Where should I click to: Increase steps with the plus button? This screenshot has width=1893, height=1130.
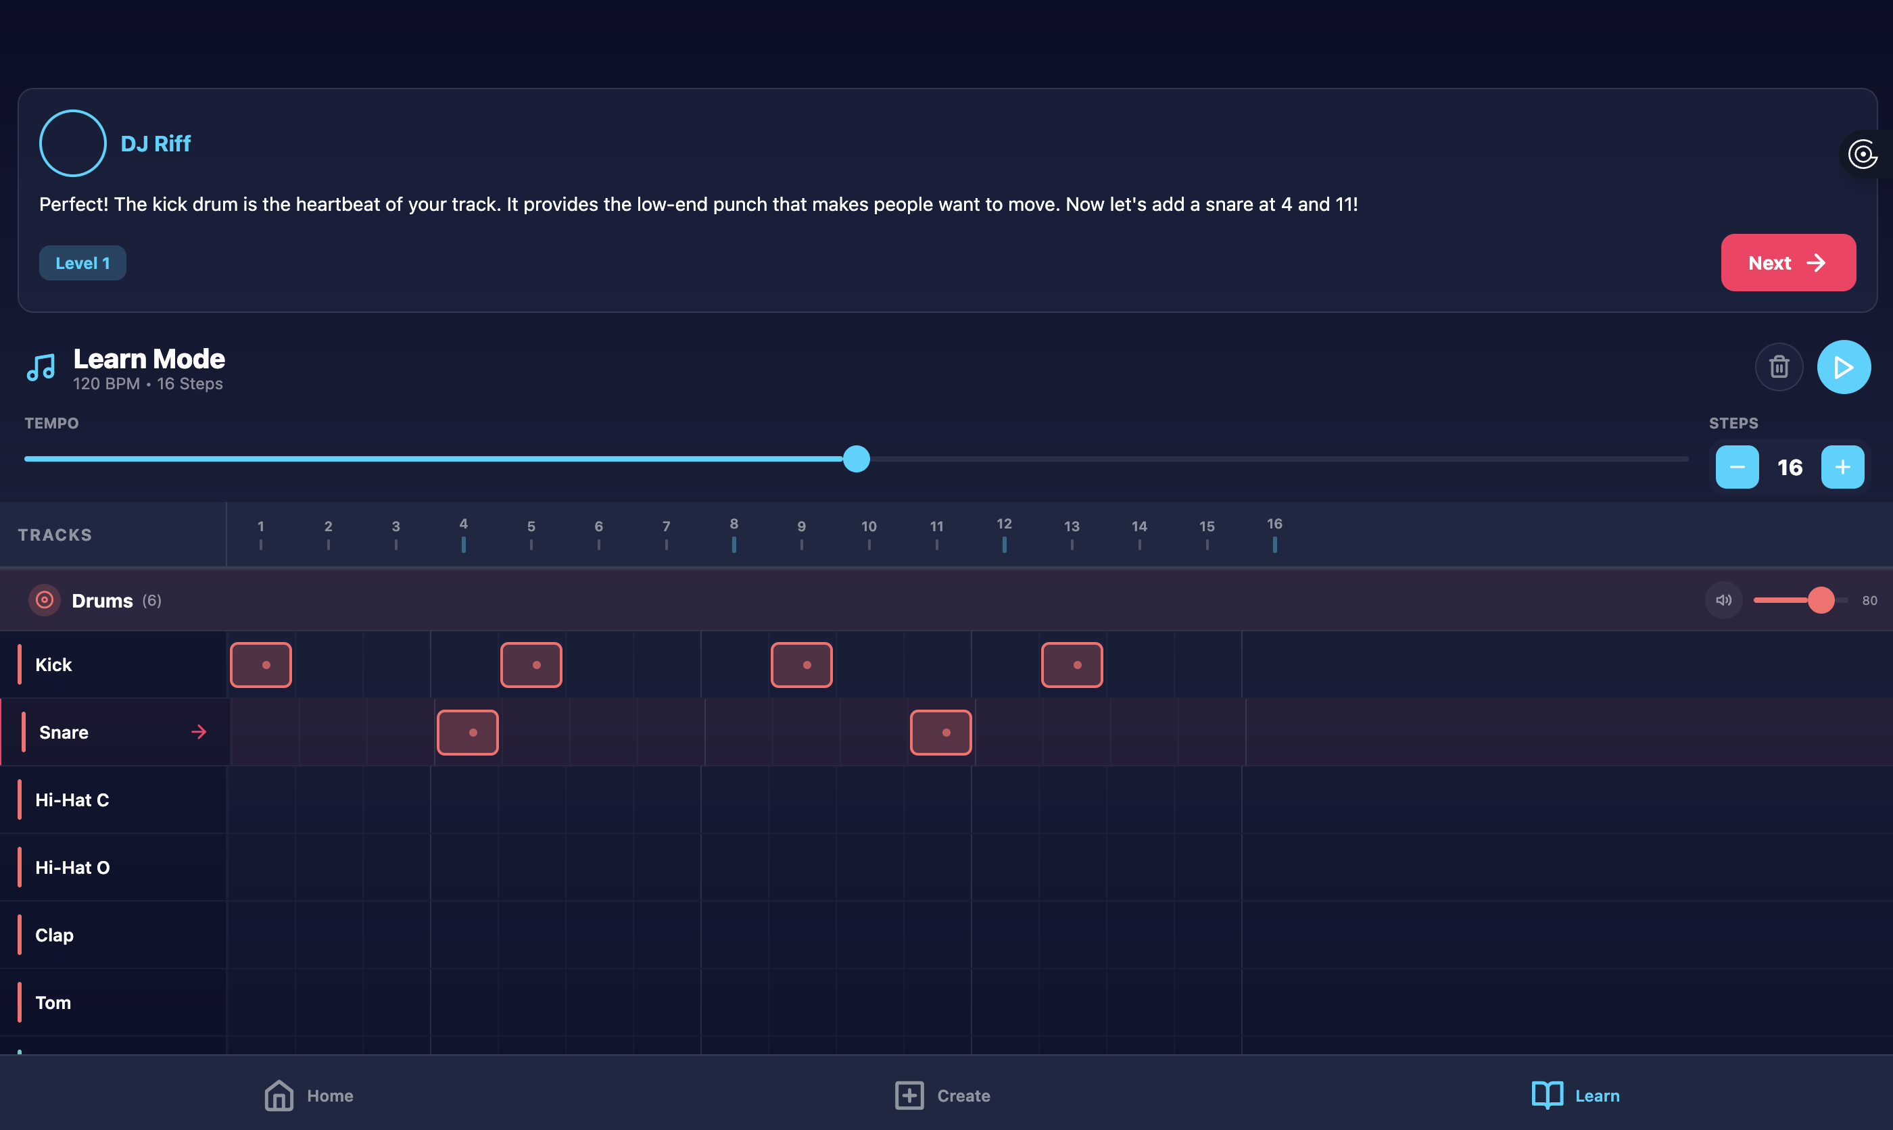click(1842, 467)
